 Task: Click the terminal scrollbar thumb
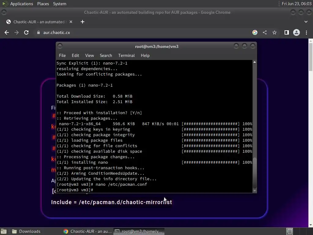(255, 173)
